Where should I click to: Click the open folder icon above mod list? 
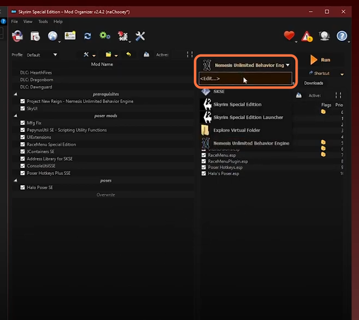coord(108,54)
